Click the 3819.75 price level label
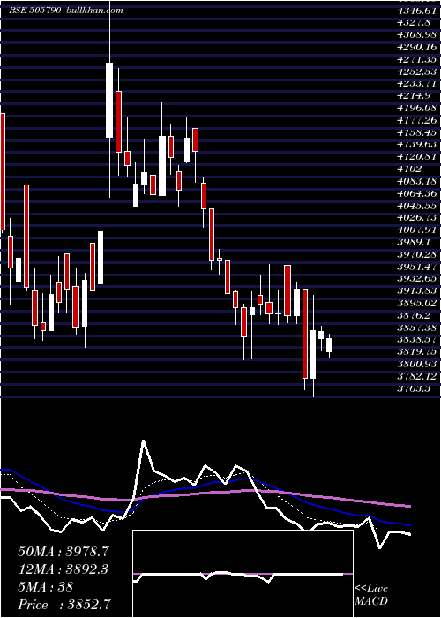 coord(419,352)
